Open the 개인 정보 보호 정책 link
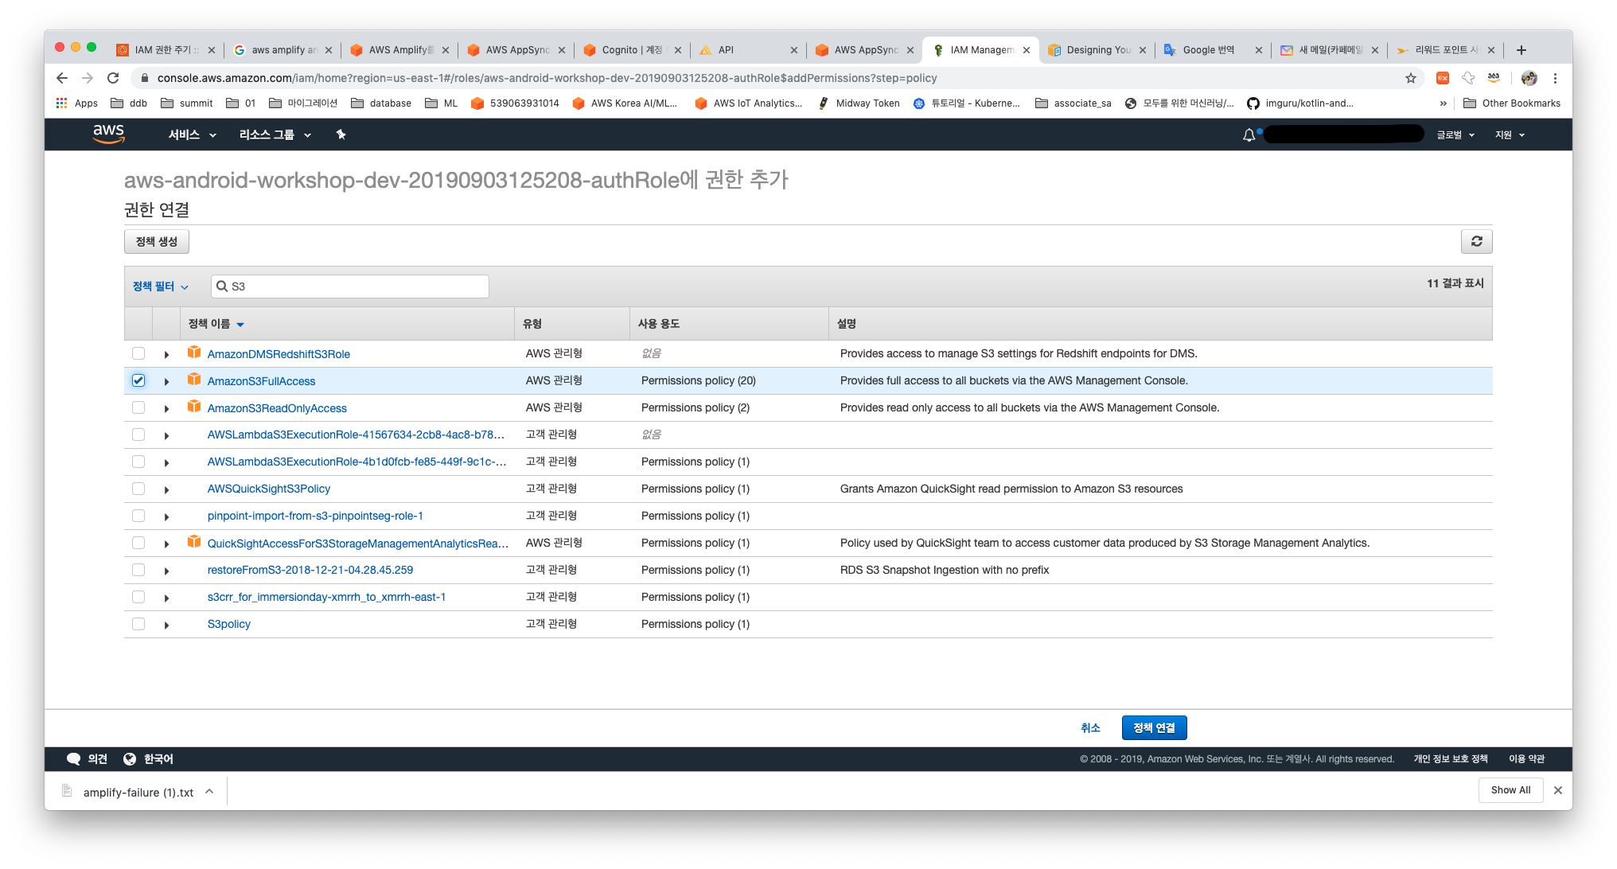Image resolution: width=1617 pixels, height=869 pixels. click(x=1450, y=759)
